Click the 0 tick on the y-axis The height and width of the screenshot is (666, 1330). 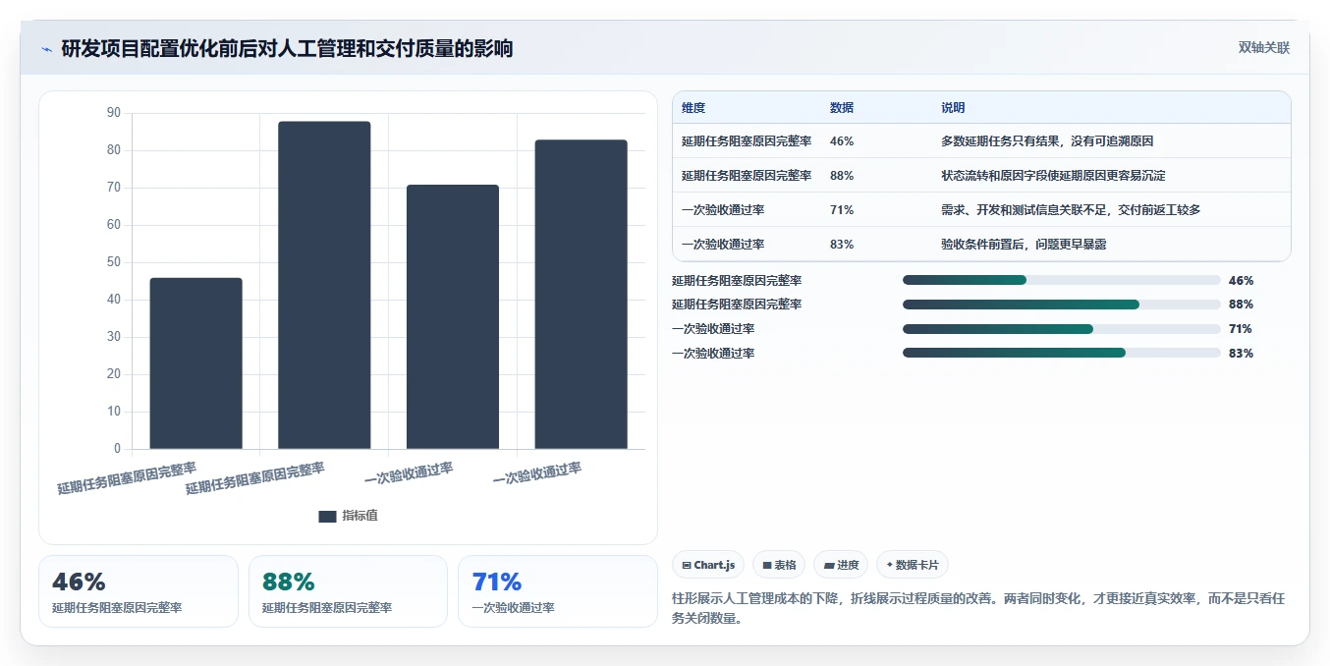117,449
